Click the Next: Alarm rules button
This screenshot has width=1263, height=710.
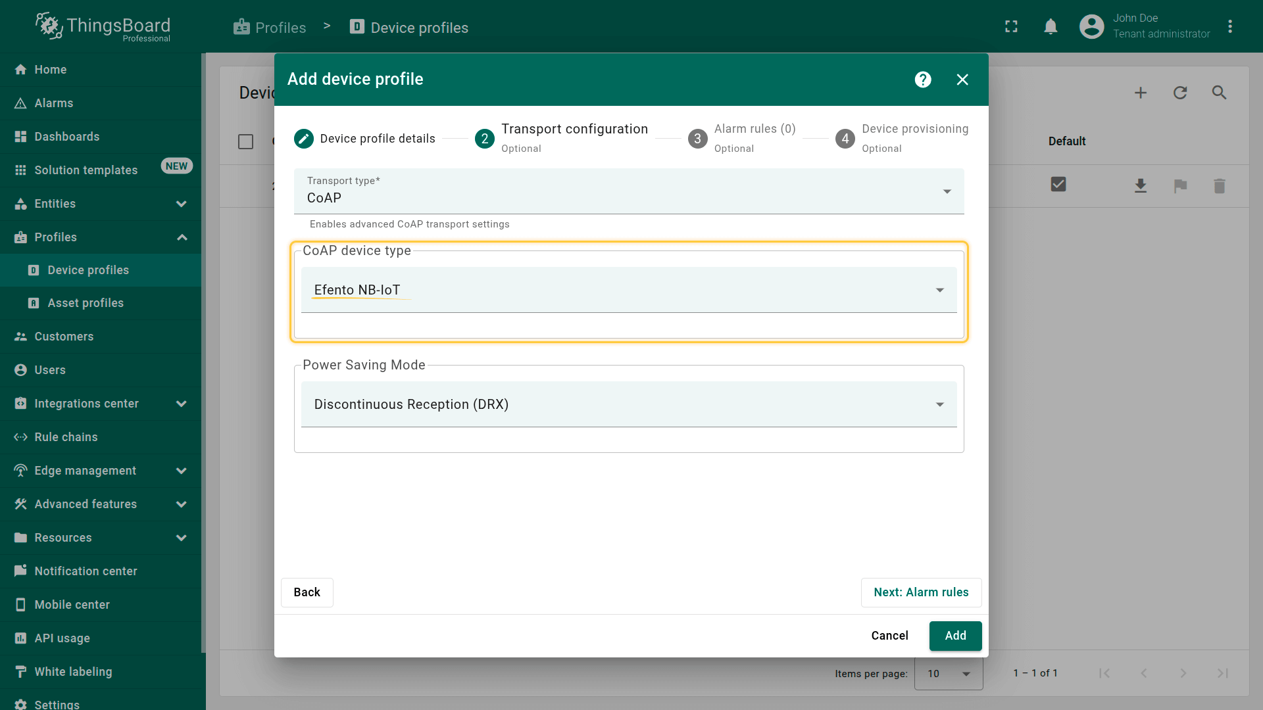920,592
